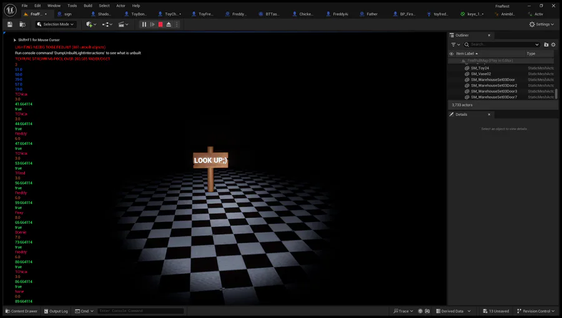Click the Enter Console Command field
562x318 pixels.
tap(141, 311)
